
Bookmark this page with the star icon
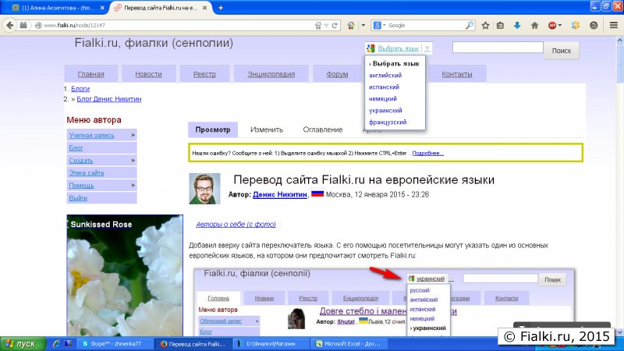485,26
